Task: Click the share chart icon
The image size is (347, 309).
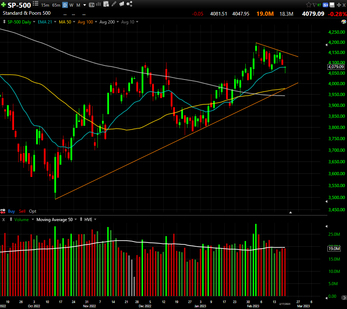Action: point(129,4)
